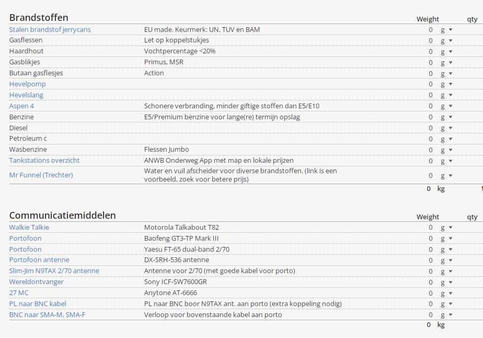
Task: Open the Stalen brandstof jerrycans link
Action: pos(50,29)
